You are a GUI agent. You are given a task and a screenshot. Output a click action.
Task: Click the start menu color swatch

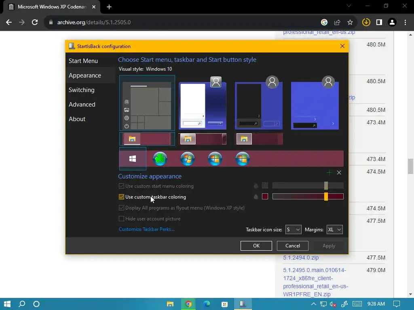click(265, 186)
